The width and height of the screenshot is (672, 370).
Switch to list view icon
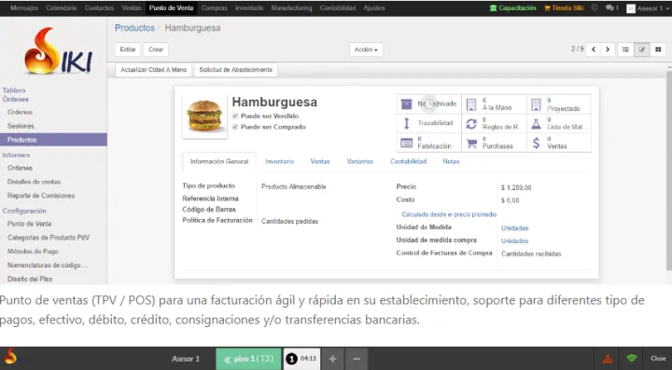pos(625,49)
